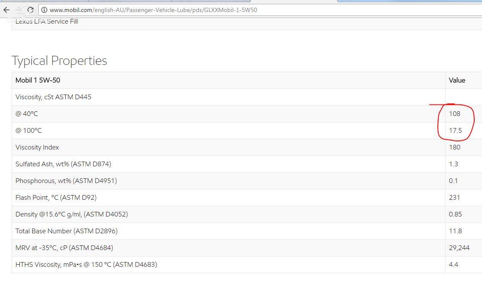Select the Flash Point value 231
The image size is (482, 287).
455,198
